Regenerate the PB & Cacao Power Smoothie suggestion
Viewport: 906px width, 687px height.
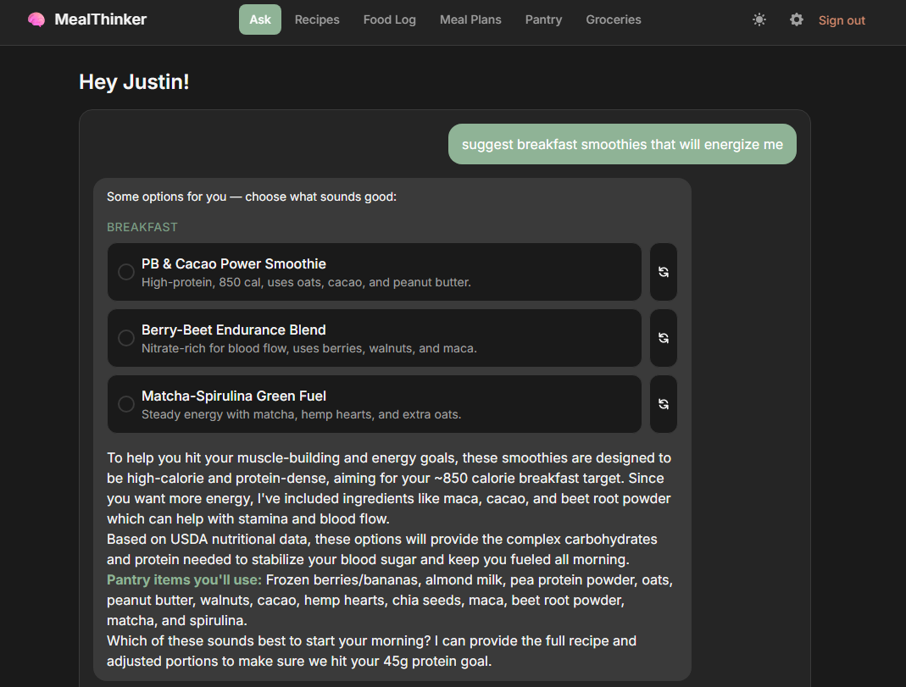click(663, 271)
